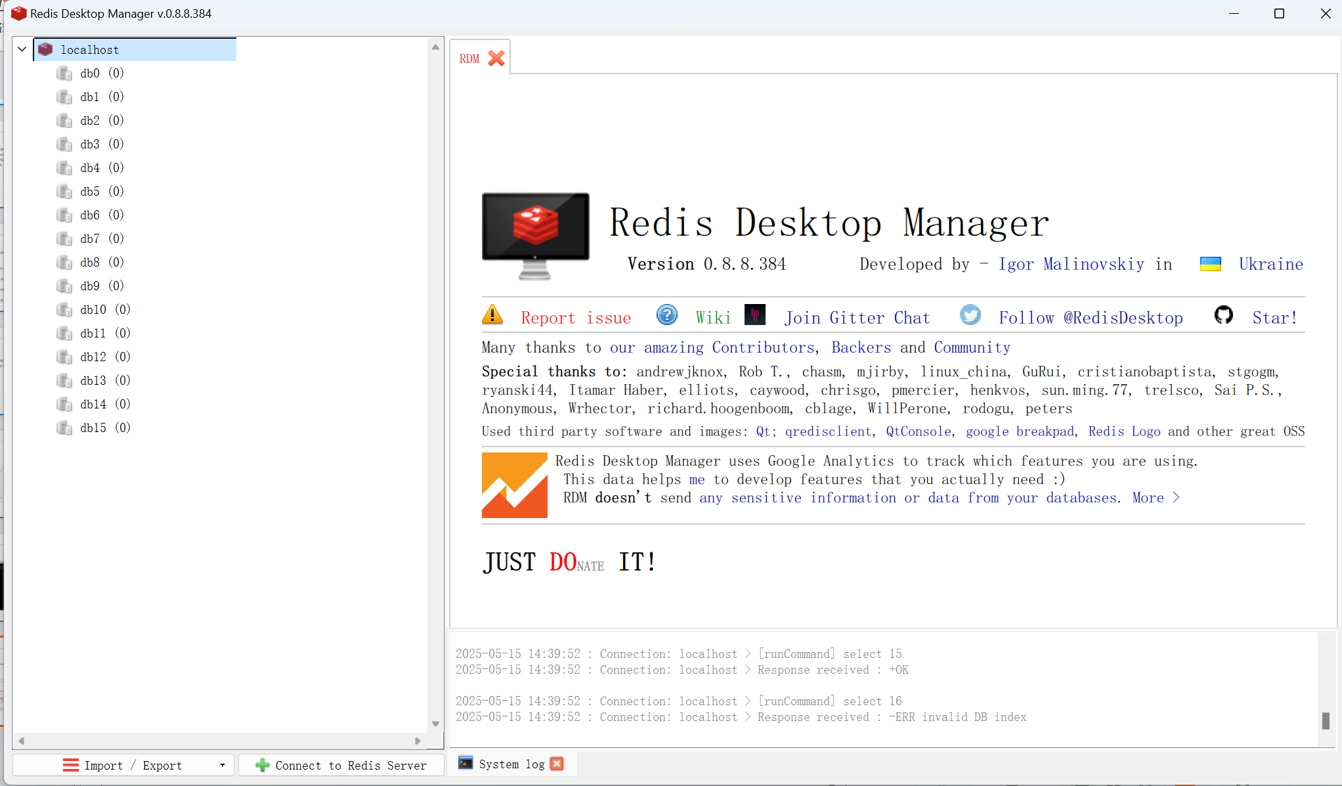Screen dimensions: 1342x786
Task: Click the localhost Redis server icon
Action: (x=45, y=49)
